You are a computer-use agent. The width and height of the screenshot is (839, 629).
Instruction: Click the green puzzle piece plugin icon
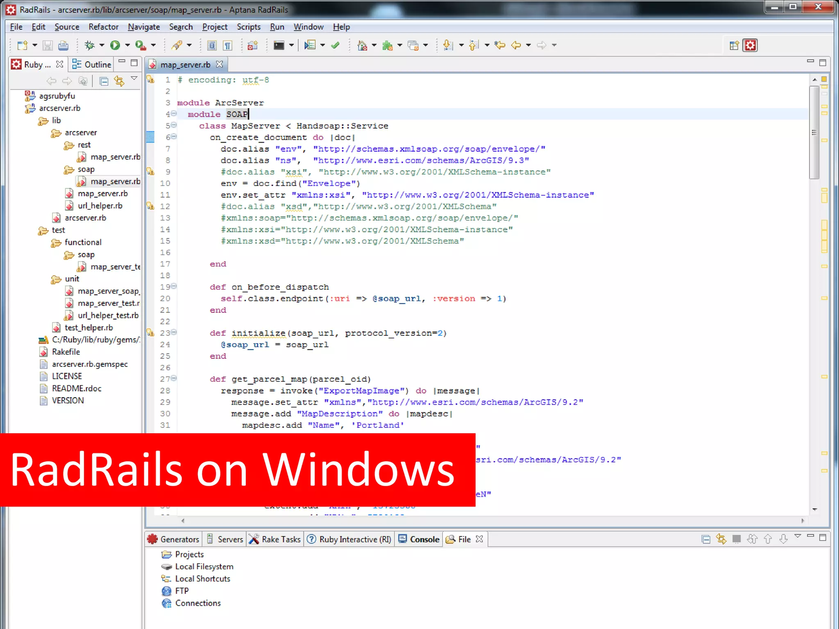coord(387,45)
